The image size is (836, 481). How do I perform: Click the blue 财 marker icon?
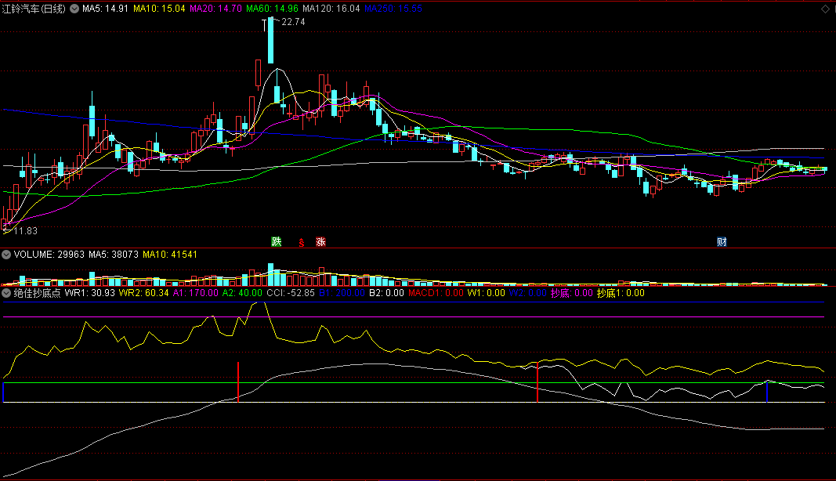tap(722, 241)
